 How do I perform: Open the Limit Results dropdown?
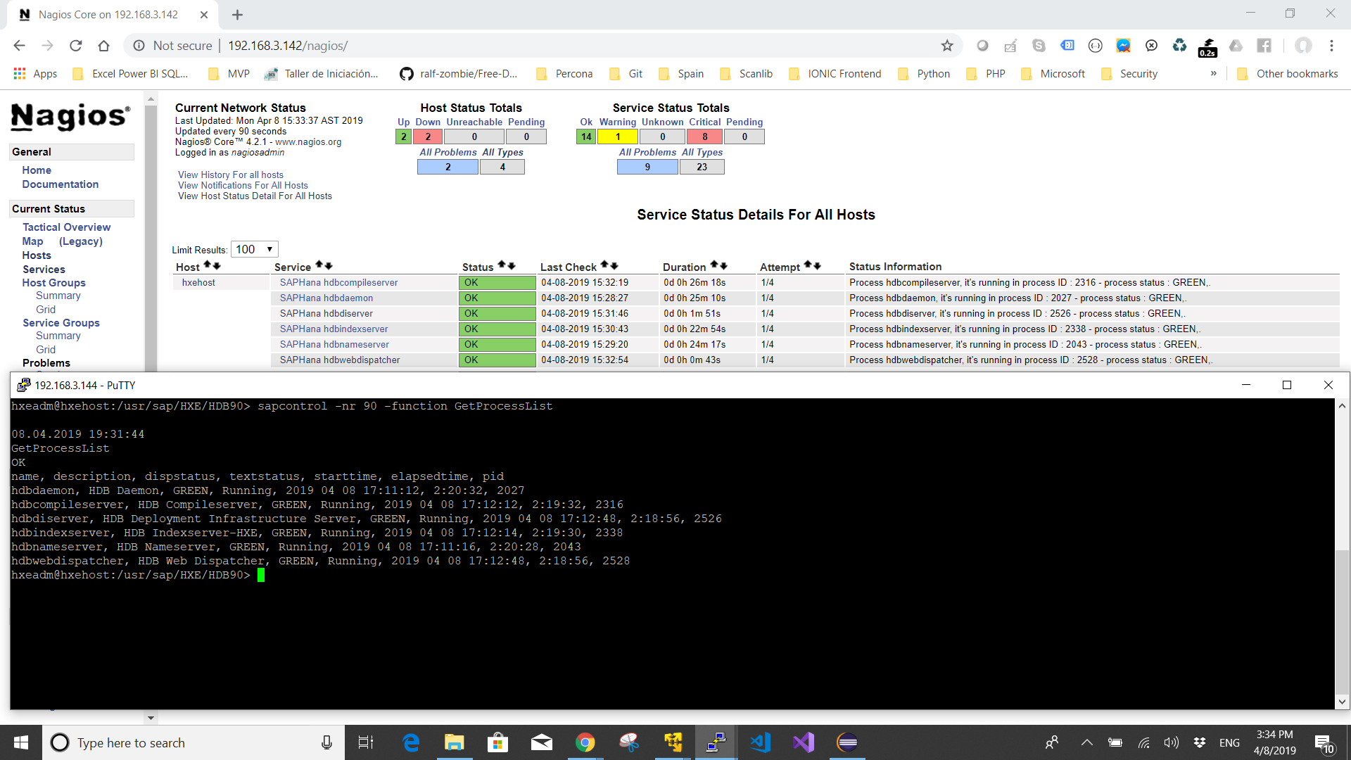[x=255, y=249]
